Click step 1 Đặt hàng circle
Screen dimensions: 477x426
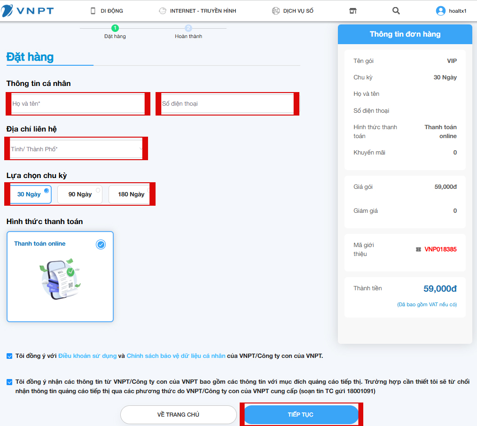115,28
